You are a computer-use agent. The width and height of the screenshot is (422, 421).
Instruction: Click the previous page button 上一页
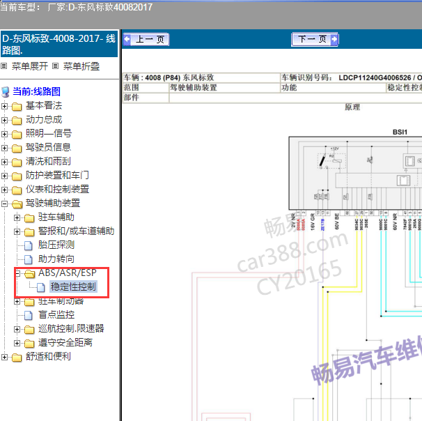pyautogui.click(x=146, y=40)
